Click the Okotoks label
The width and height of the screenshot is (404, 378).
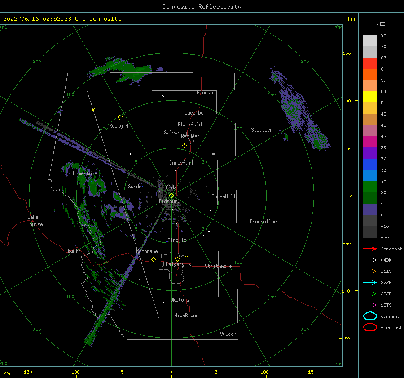coord(180,300)
